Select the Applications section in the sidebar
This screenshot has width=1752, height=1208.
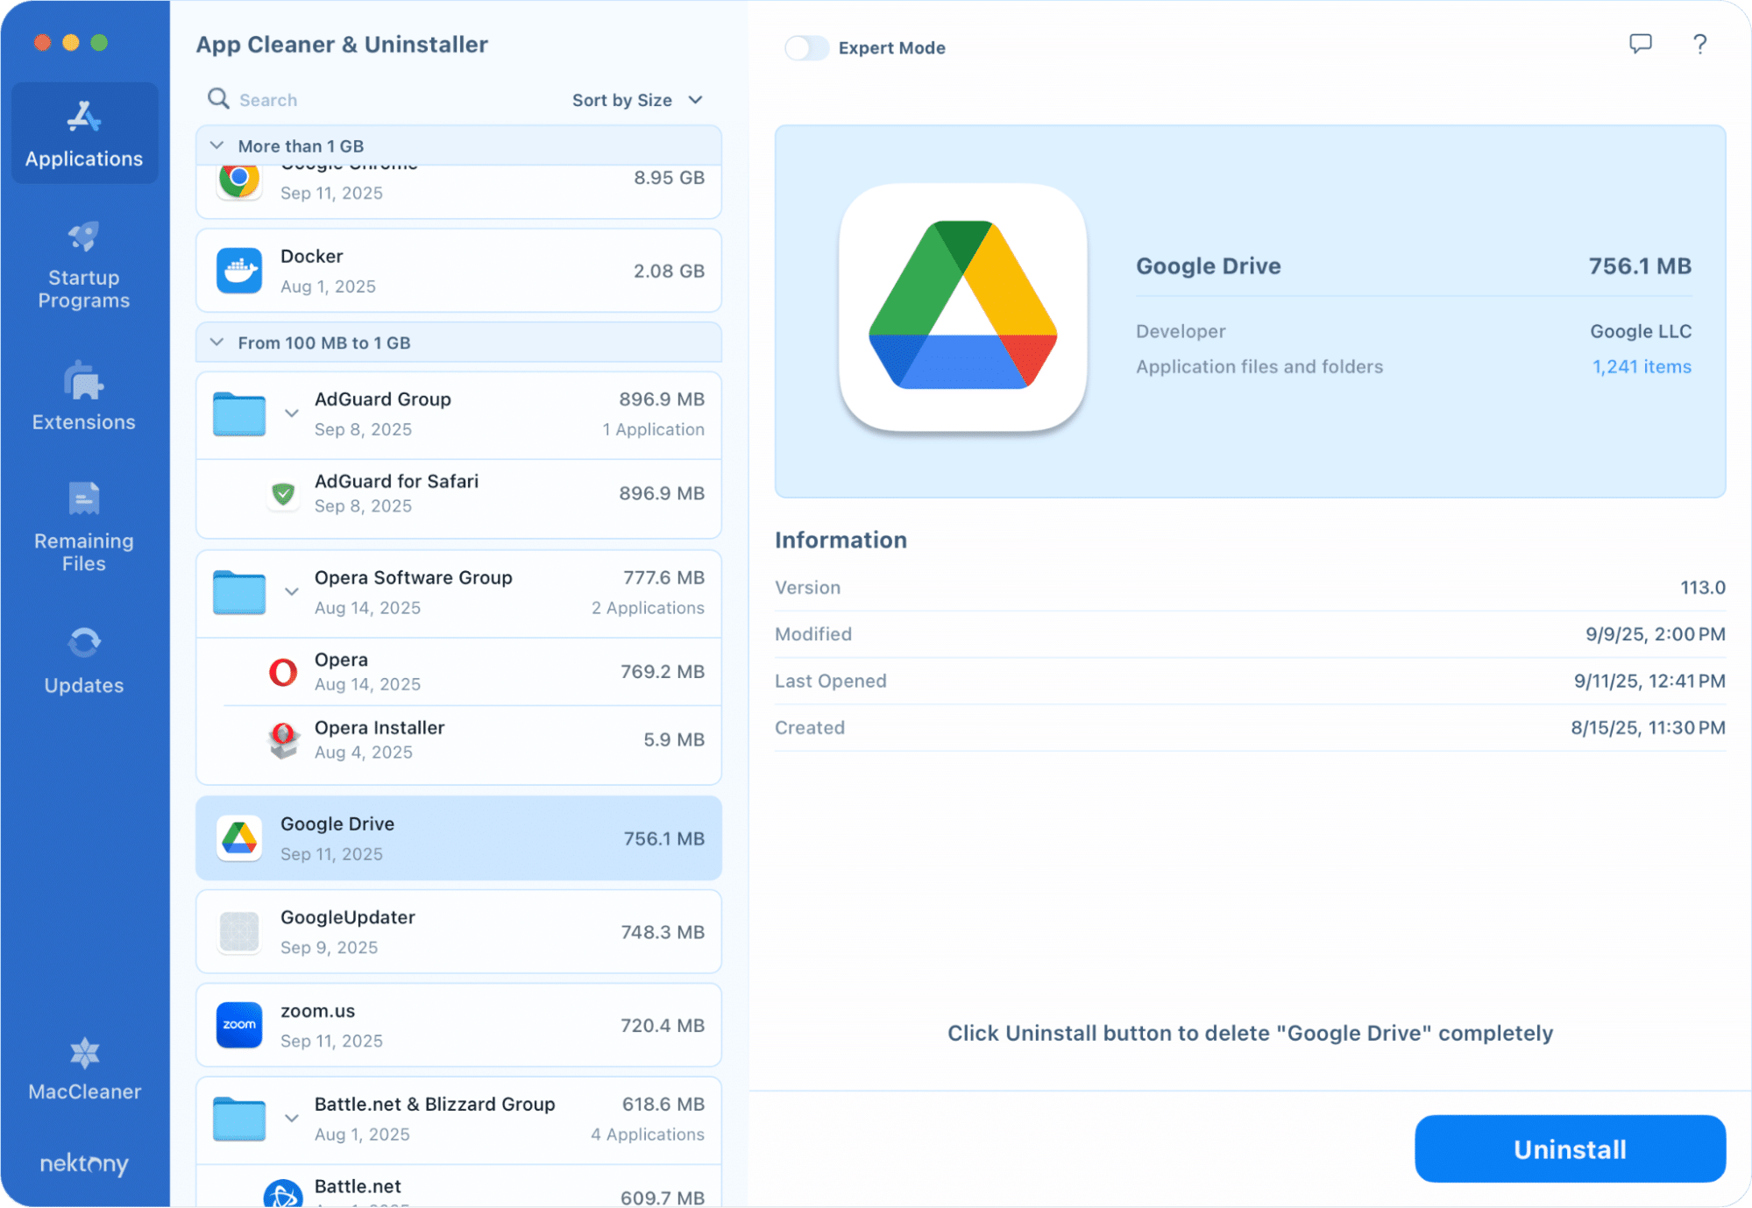(x=83, y=131)
